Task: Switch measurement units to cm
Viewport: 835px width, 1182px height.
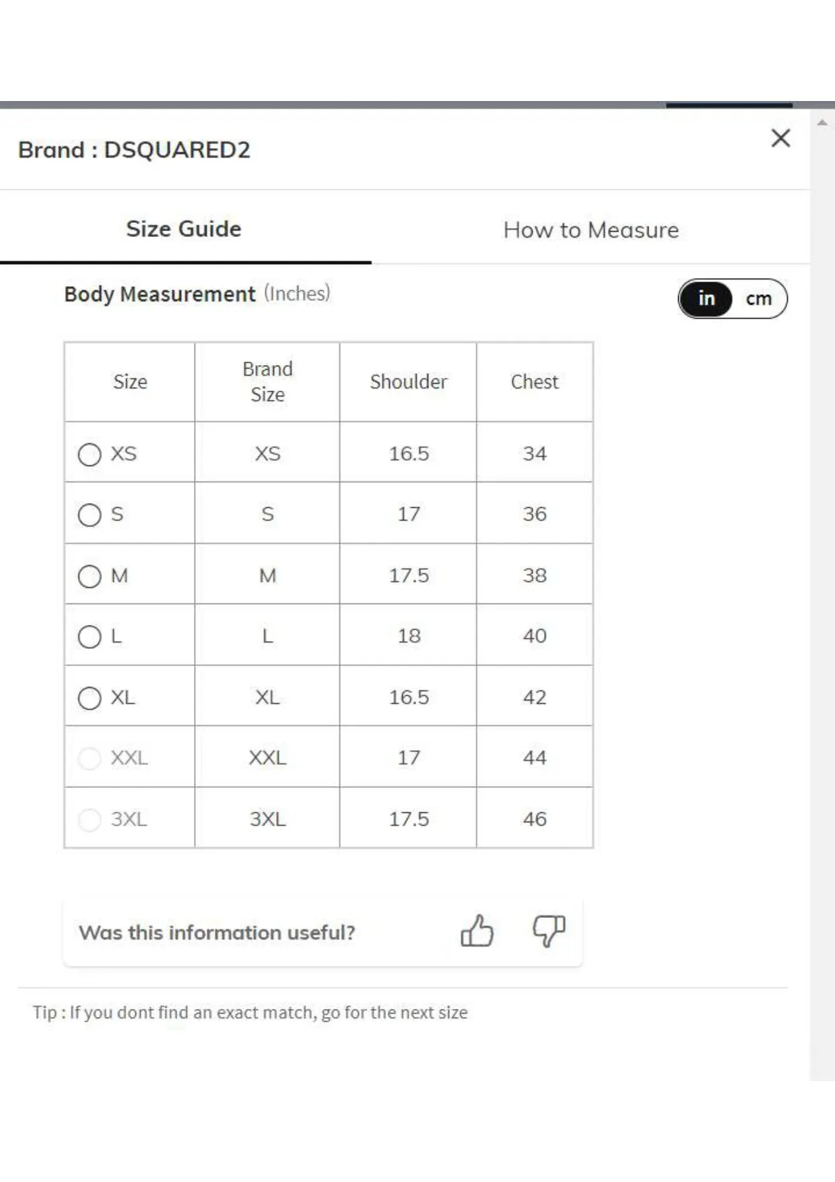Action: pyautogui.click(x=759, y=298)
